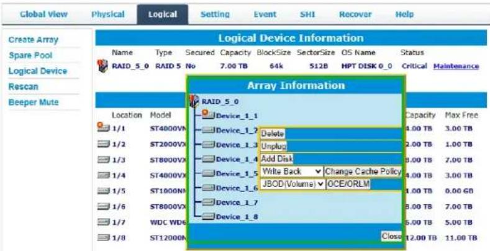This screenshot has height=251, width=490.
Task: Click the Add Disk button
Action: pos(276,159)
